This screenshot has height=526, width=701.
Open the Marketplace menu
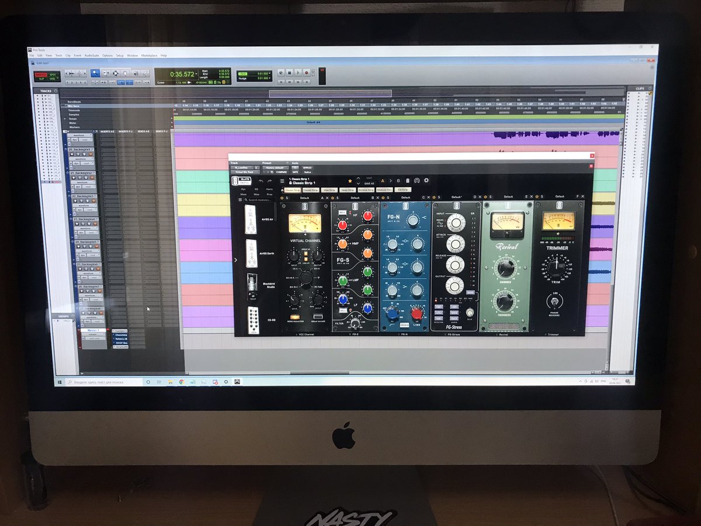(x=149, y=56)
